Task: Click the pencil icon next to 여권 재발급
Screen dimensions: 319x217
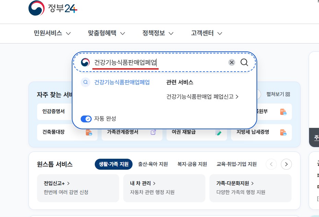Action: pyautogui.click(x=219, y=133)
